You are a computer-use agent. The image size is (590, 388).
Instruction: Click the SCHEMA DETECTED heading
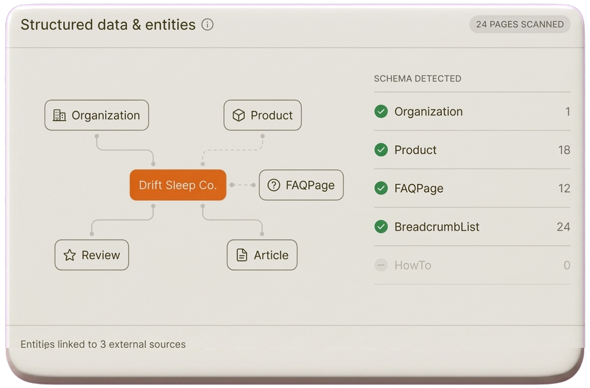click(417, 79)
